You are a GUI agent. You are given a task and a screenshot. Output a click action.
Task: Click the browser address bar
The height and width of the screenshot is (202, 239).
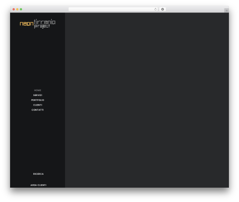(x=113, y=9)
